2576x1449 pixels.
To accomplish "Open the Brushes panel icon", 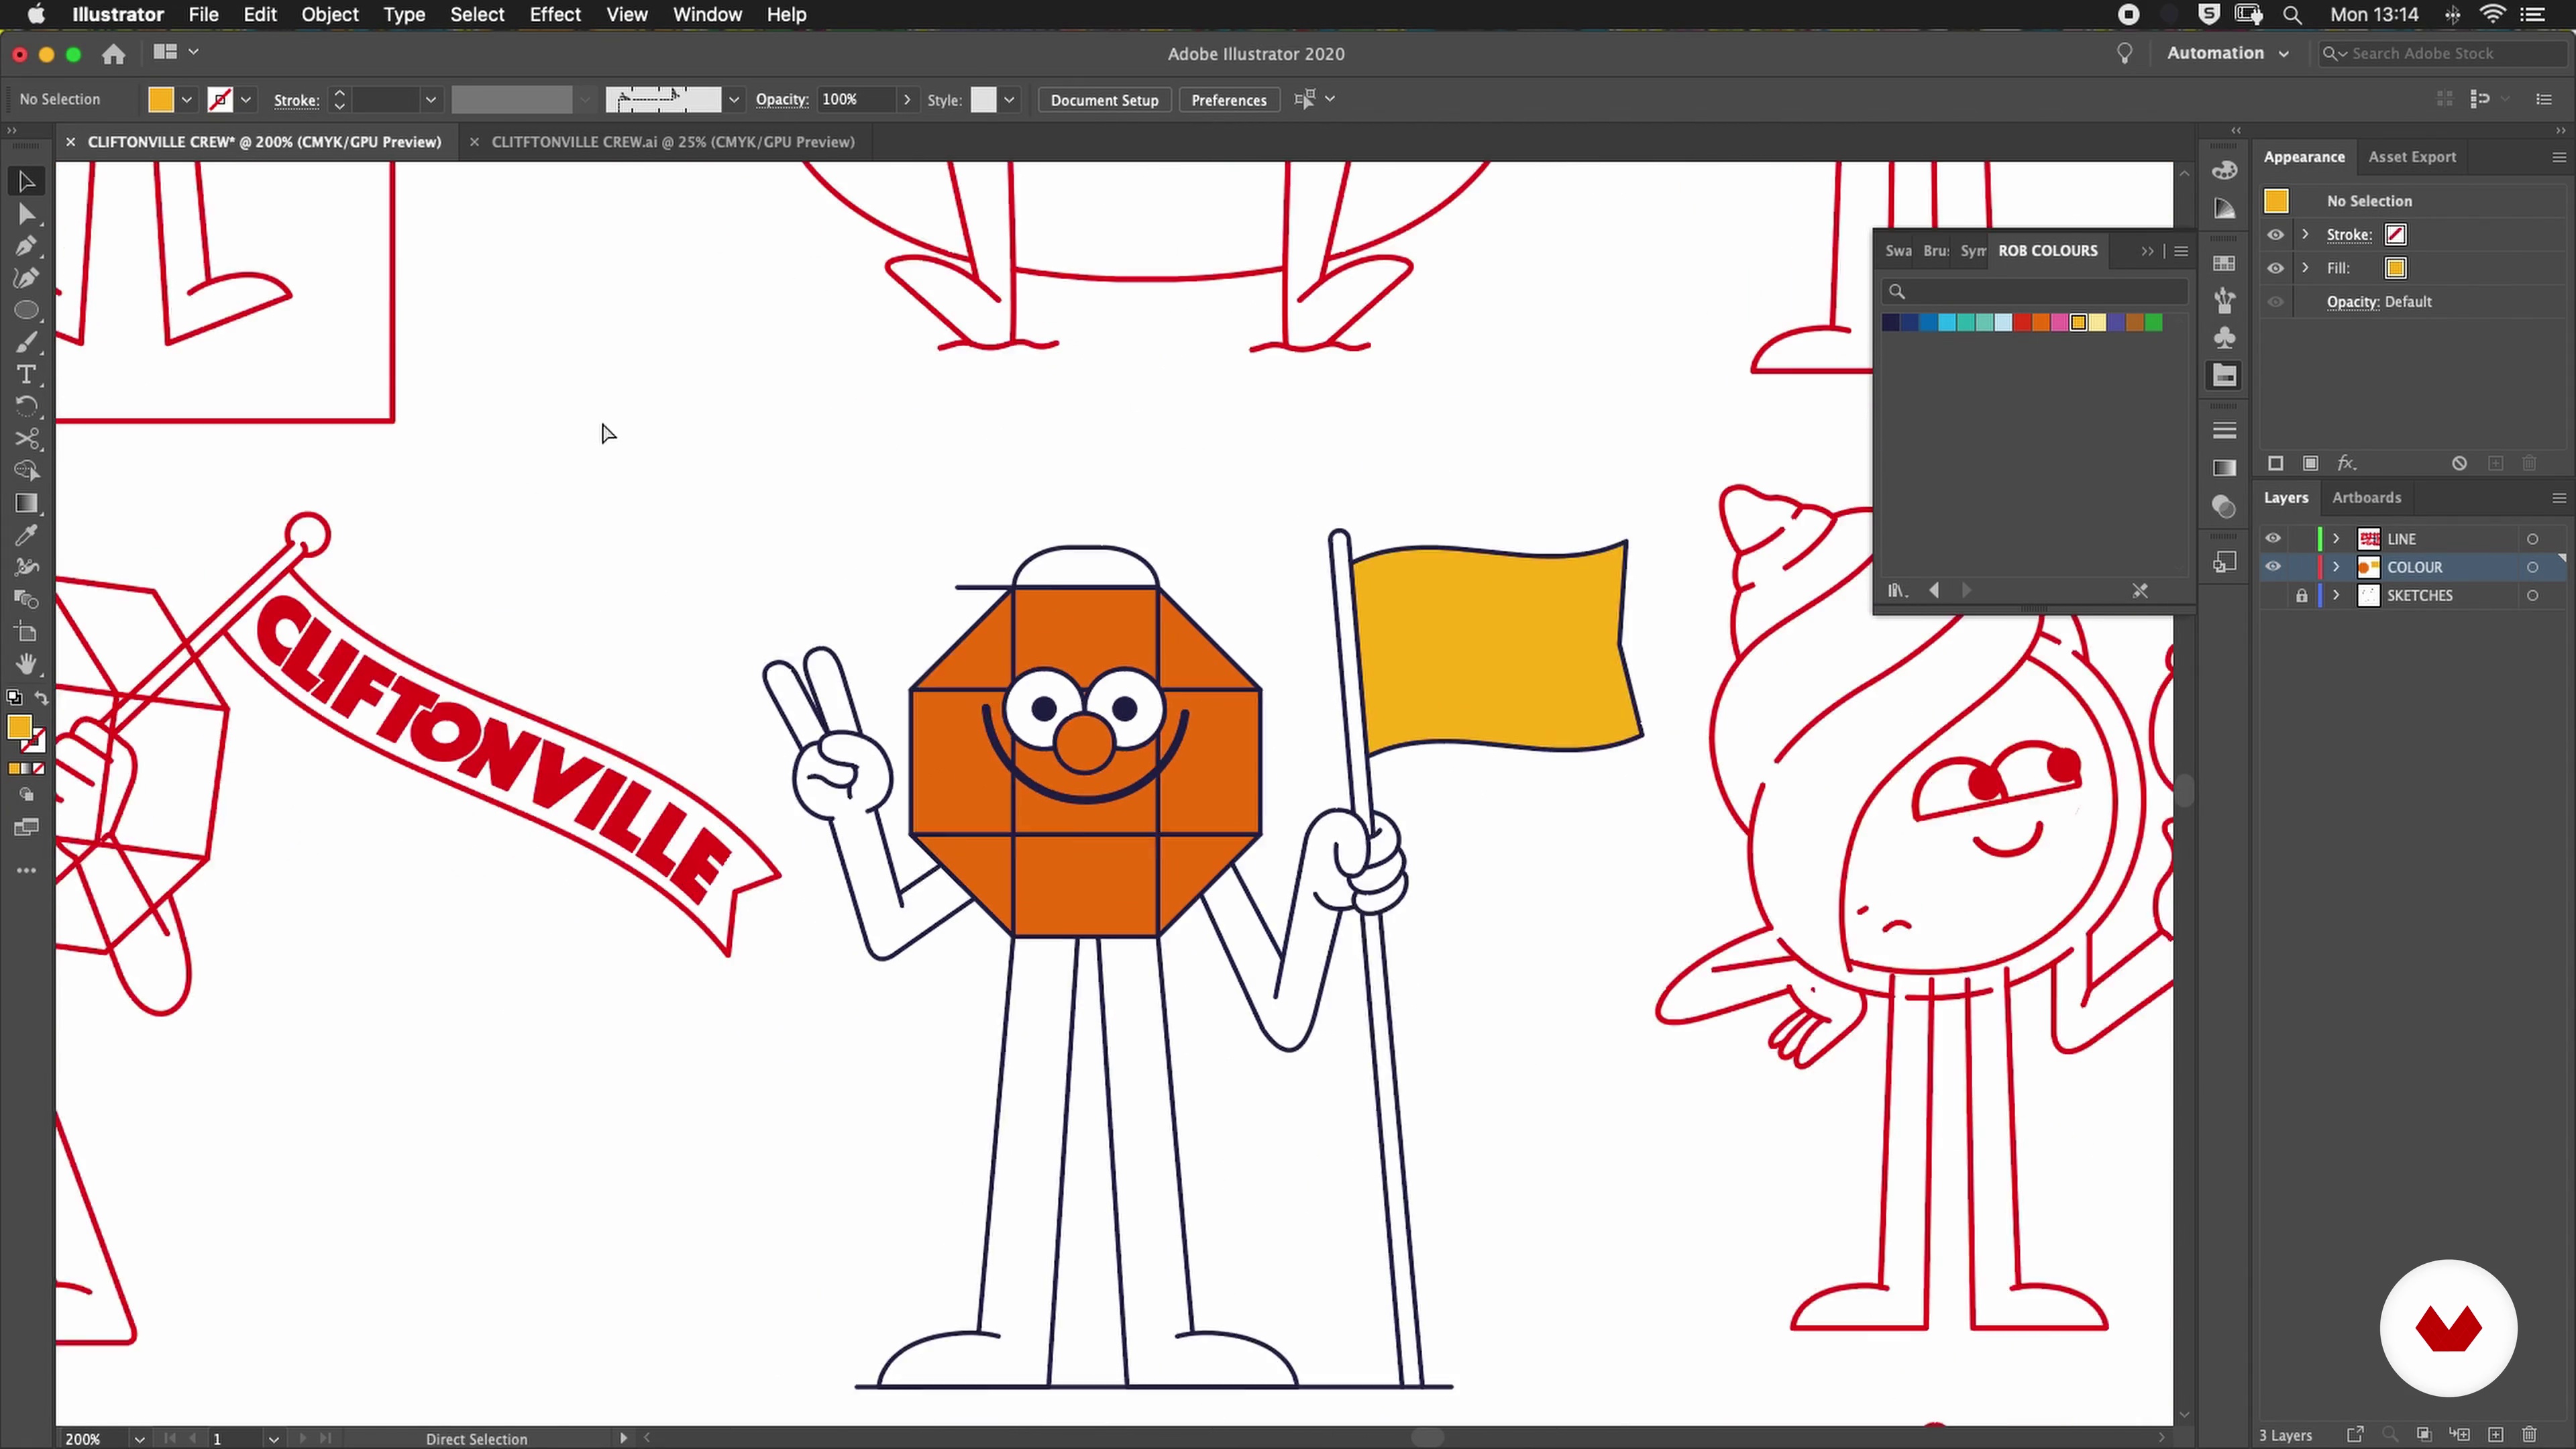I will point(2225,300).
